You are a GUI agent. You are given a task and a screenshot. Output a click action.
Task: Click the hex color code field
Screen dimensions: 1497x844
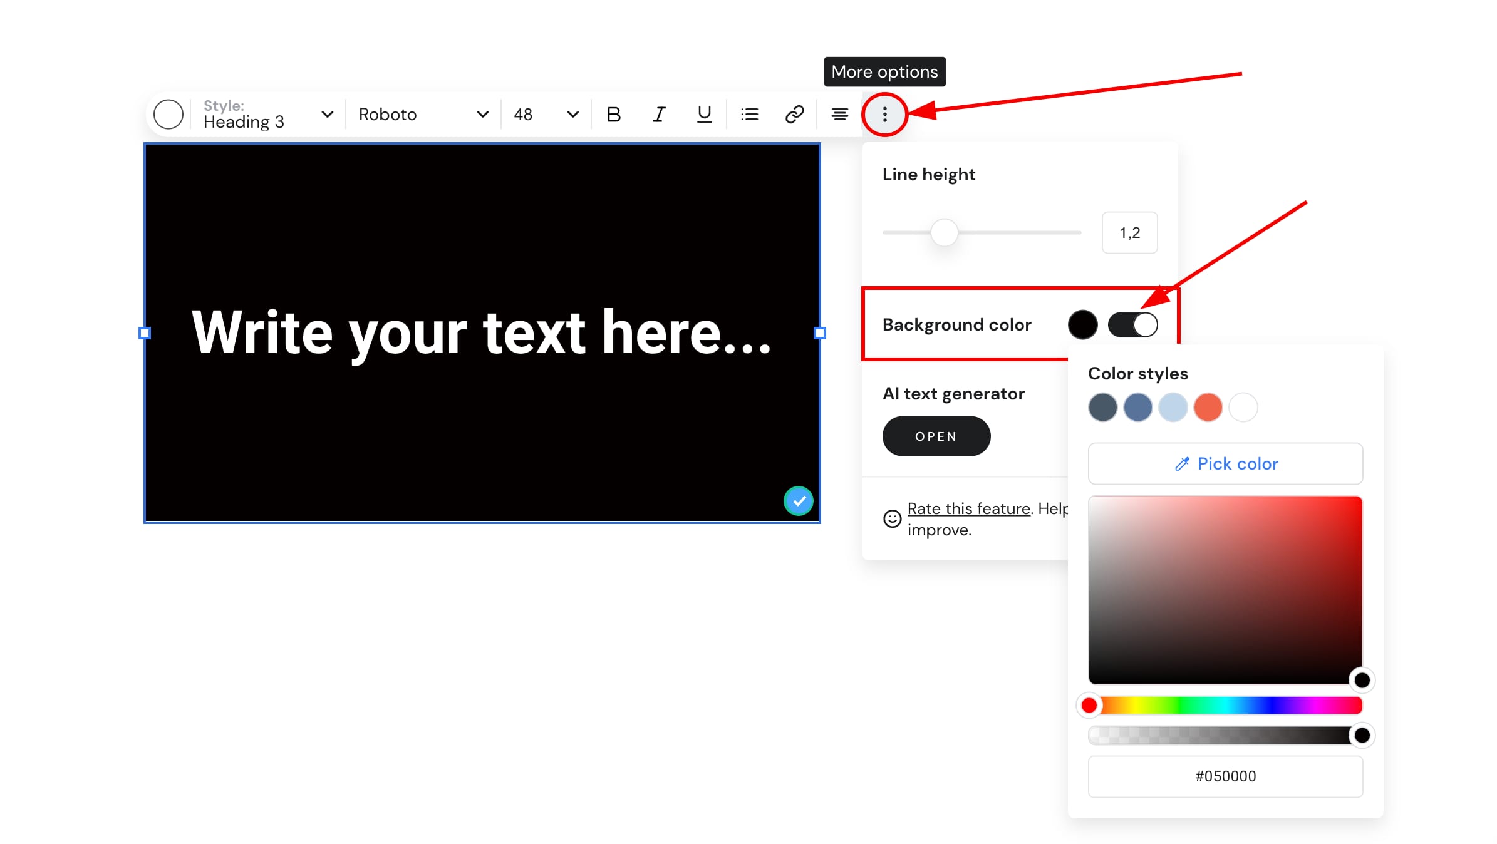[x=1225, y=776]
